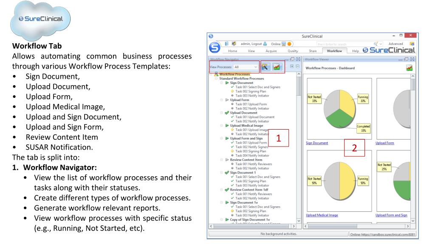Click the restore icon in the Workflow Navigator header

coord(292,59)
